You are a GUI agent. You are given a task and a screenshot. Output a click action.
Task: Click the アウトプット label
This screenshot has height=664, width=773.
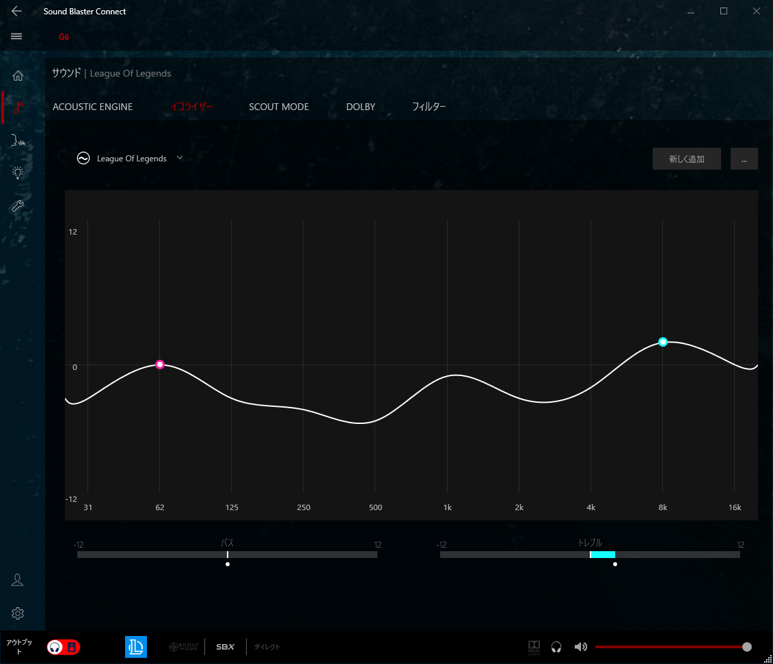19,646
